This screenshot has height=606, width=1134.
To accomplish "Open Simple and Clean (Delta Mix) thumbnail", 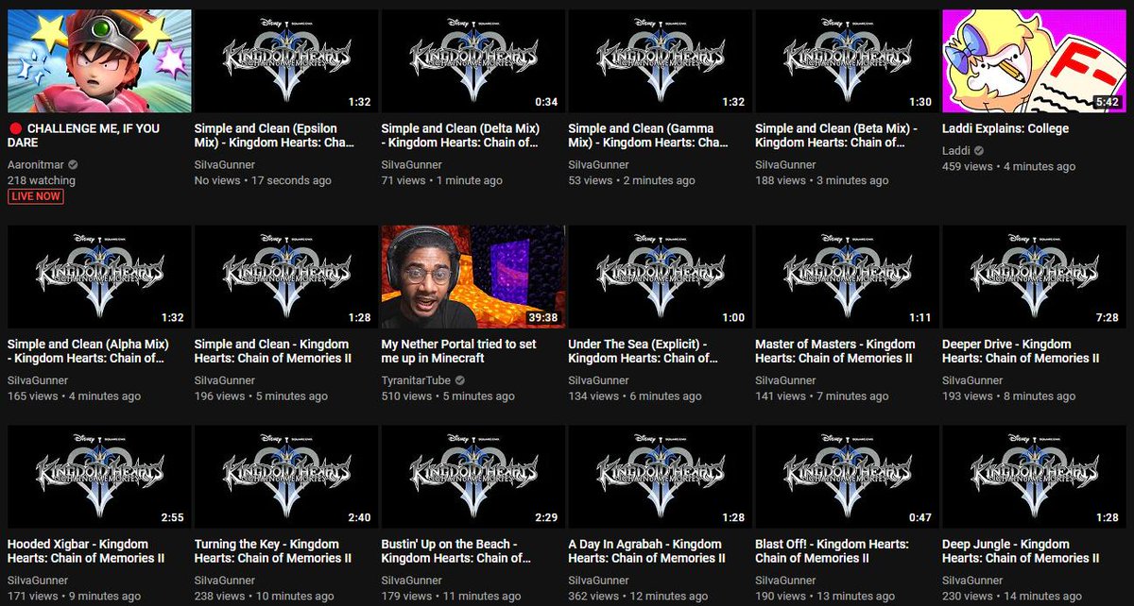I will pyautogui.click(x=473, y=61).
